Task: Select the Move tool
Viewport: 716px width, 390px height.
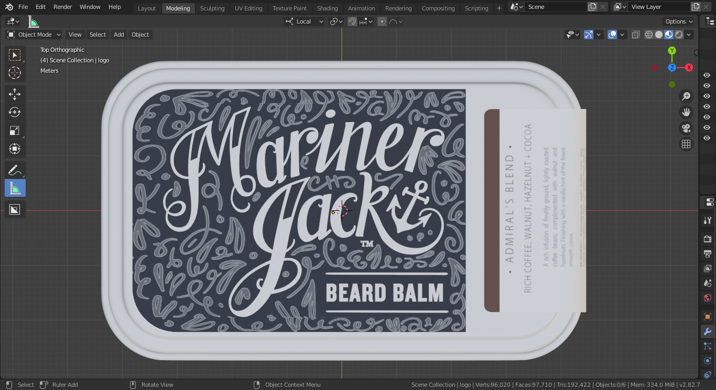Action: coord(15,94)
